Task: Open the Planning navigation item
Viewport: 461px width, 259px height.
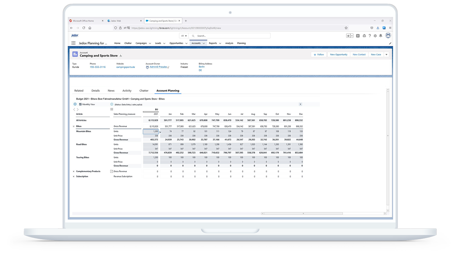Action: click(241, 43)
